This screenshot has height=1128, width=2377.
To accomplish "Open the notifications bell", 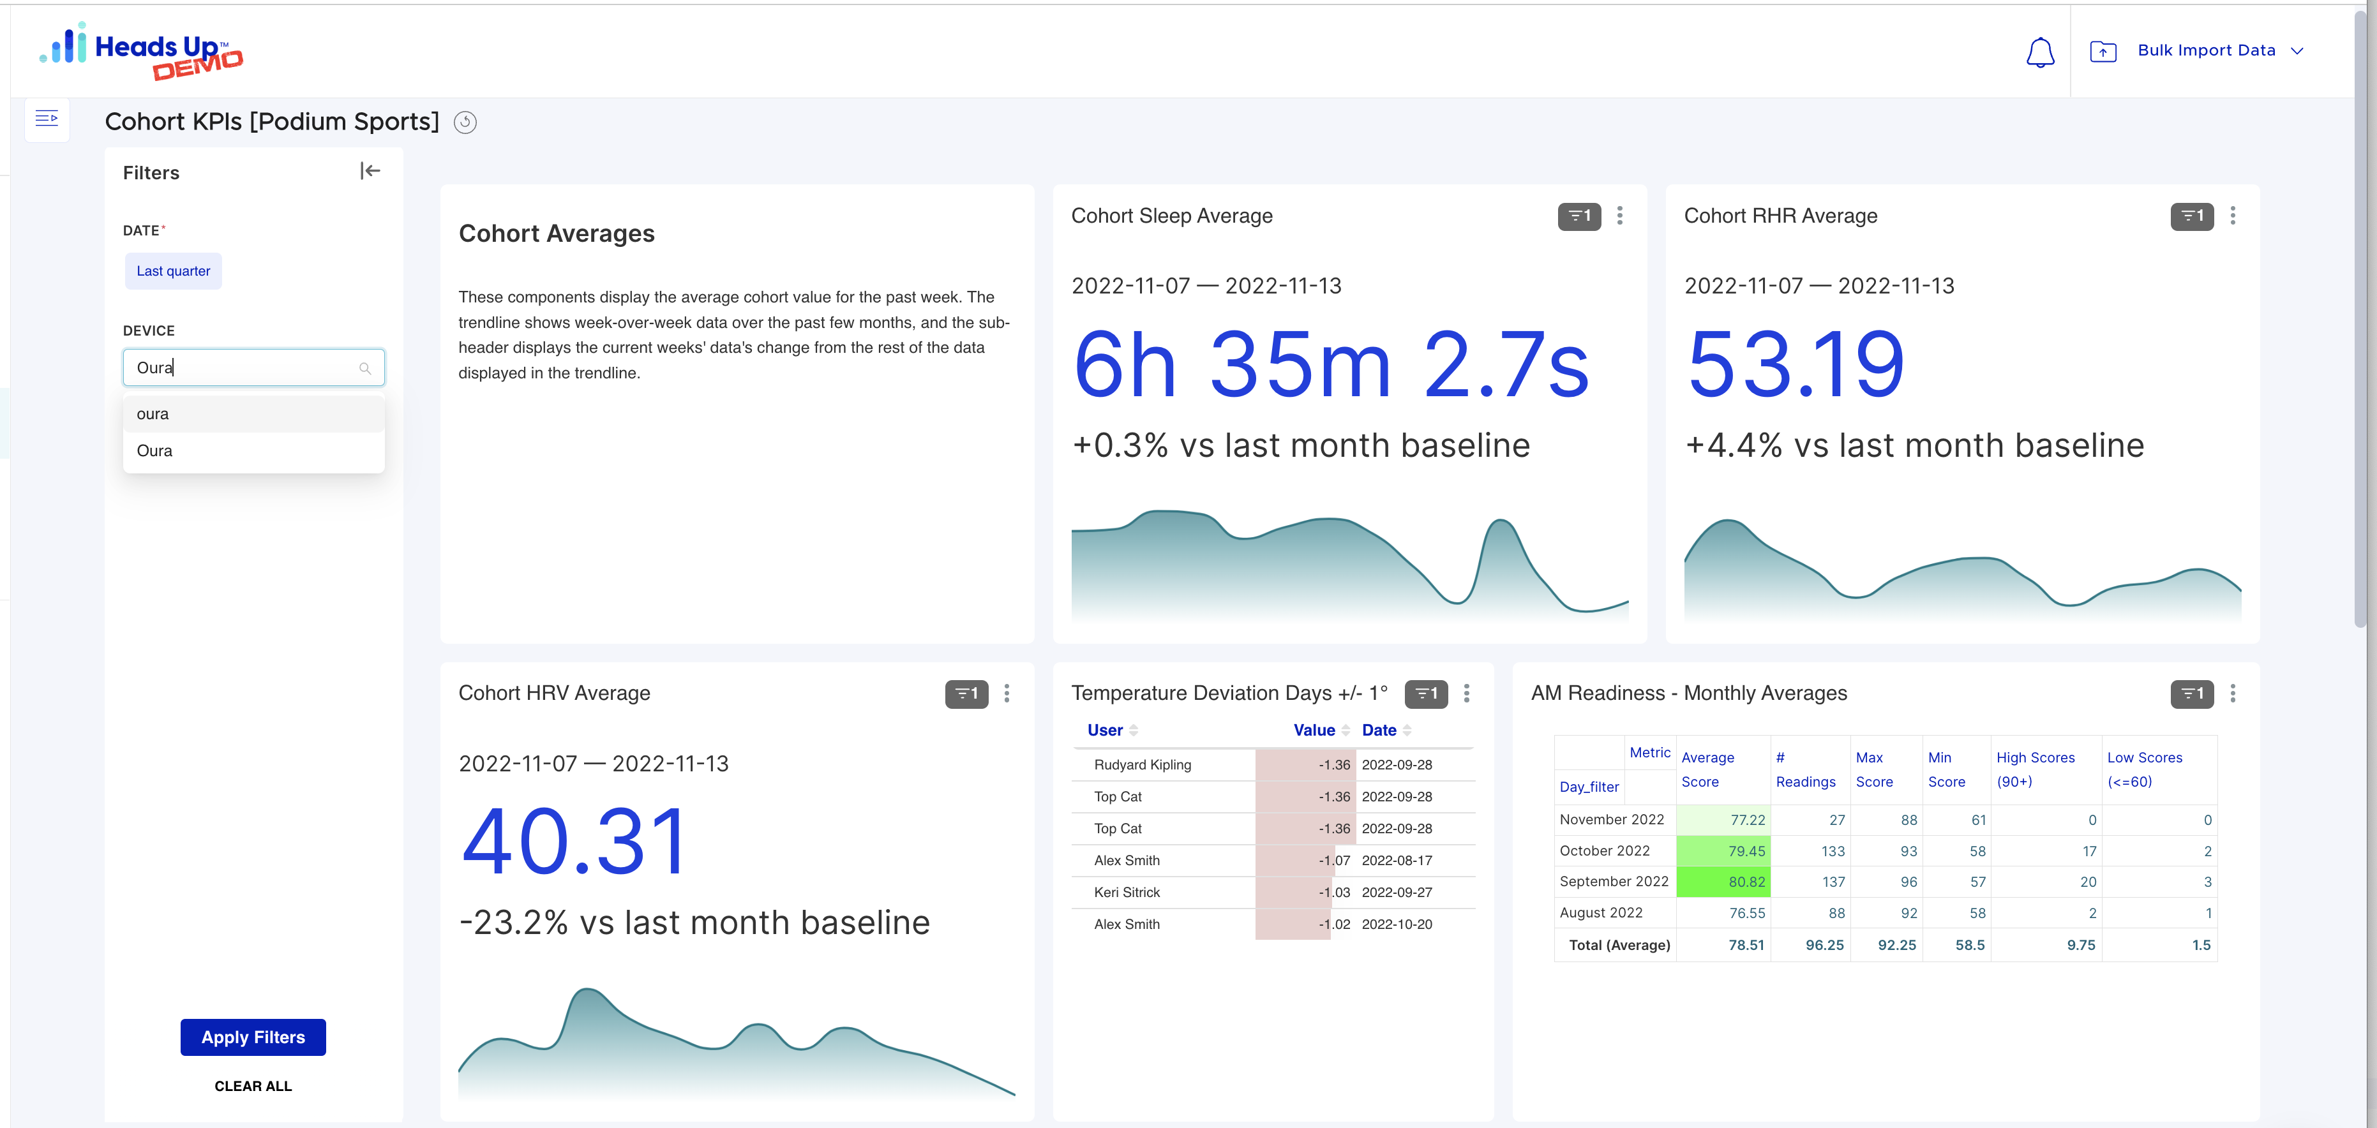I will tap(2039, 52).
